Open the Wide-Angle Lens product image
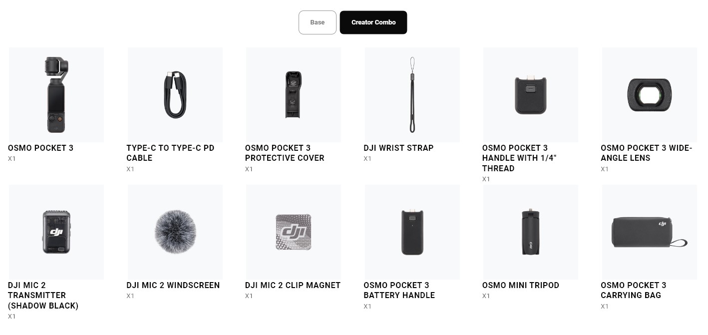The image size is (708, 335). click(x=650, y=95)
